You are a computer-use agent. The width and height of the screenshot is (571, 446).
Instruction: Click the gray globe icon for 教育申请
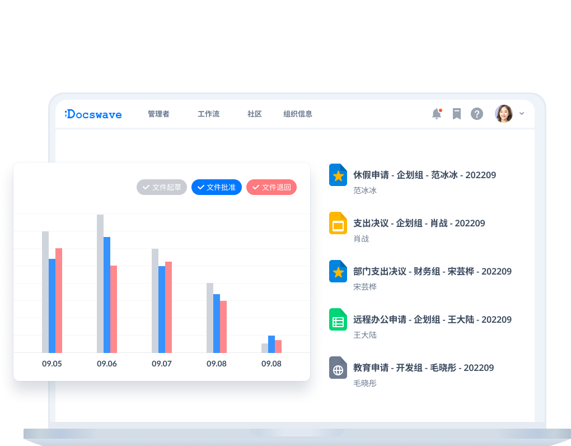(338, 368)
